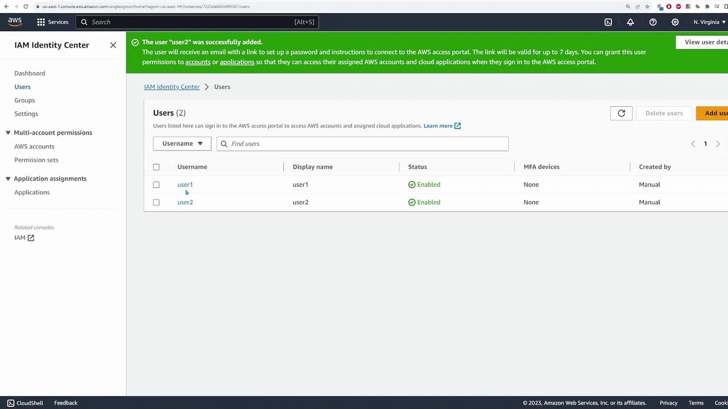
Task: Collapse the Application assignments section
Action: pyautogui.click(x=8, y=179)
